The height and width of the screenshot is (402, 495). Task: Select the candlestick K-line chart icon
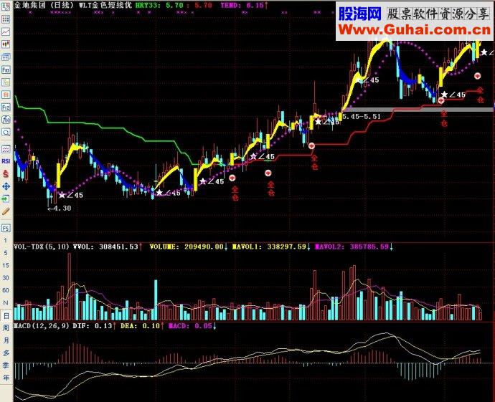click(x=6, y=44)
